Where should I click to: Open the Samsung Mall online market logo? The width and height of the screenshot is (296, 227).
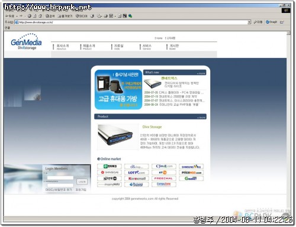pyautogui.click(x=191, y=167)
